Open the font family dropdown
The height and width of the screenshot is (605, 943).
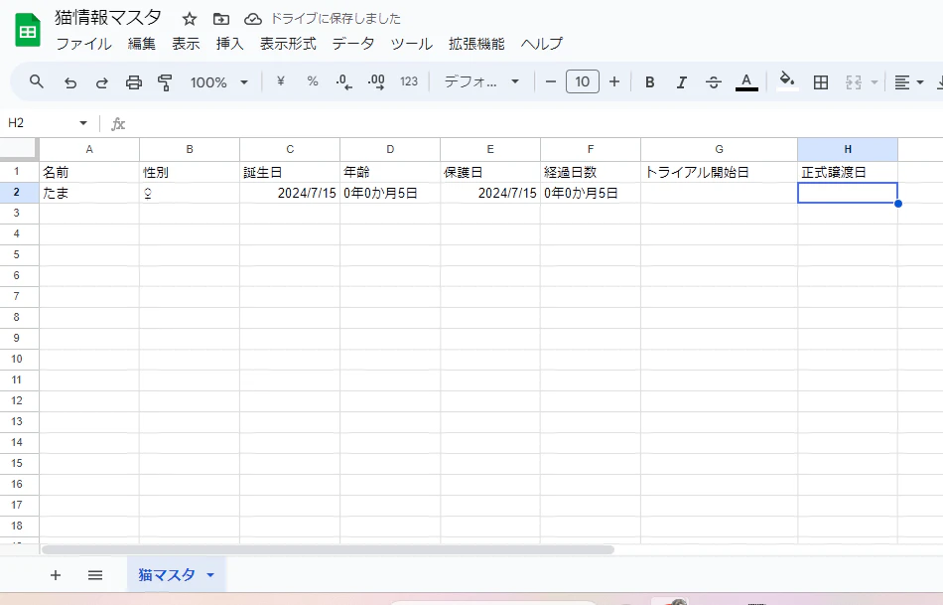point(481,81)
